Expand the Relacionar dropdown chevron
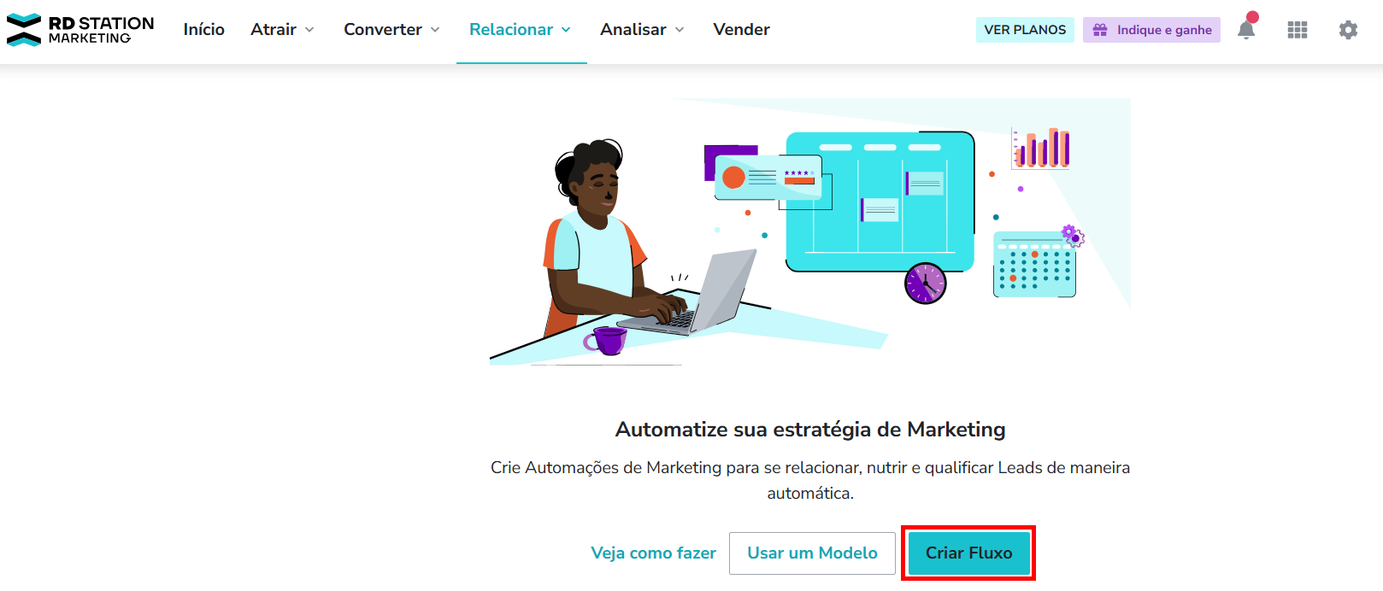The image size is (1383, 591). point(566,30)
